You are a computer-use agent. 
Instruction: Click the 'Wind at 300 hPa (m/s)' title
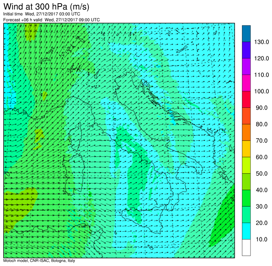[46, 7]
